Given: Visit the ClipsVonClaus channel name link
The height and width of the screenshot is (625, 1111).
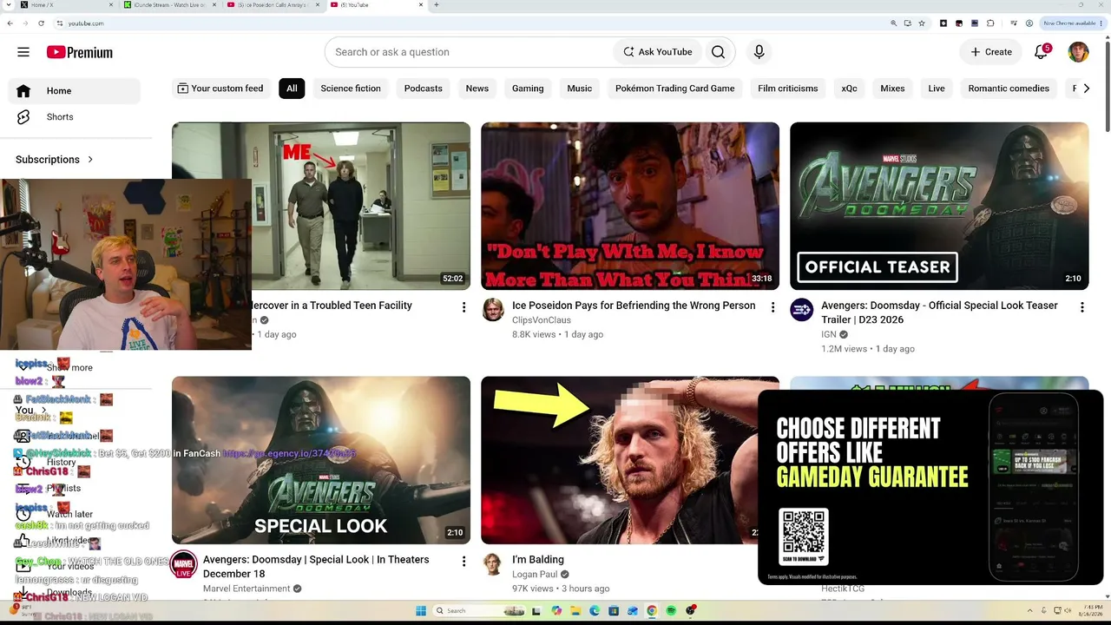Looking at the screenshot, I should [542, 320].
